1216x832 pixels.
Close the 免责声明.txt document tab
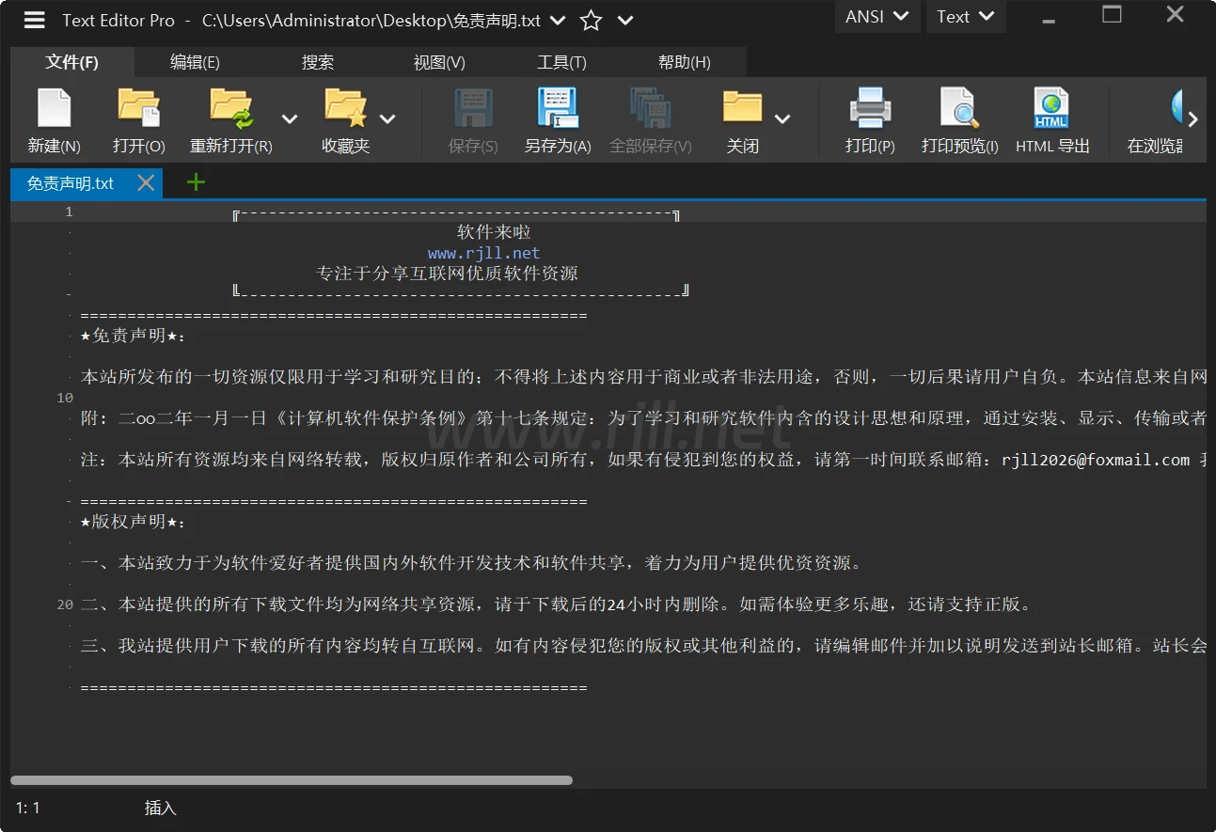pyautogui.click(x=146, y=182)
